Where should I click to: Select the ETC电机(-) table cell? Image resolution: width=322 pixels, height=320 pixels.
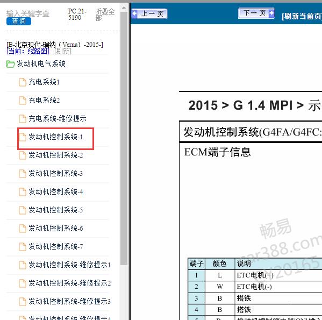click(x=278, y=287)
